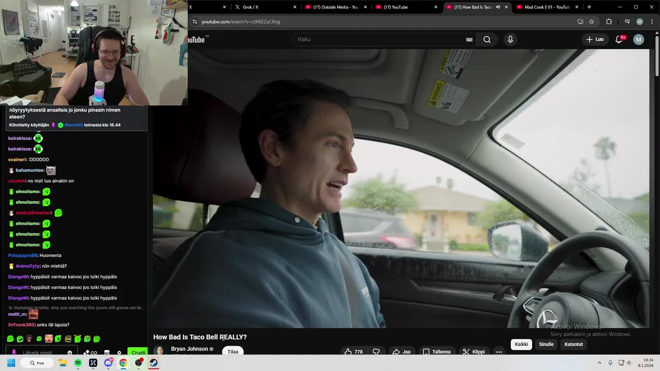Save video with Tallenna button

point(437,351)
